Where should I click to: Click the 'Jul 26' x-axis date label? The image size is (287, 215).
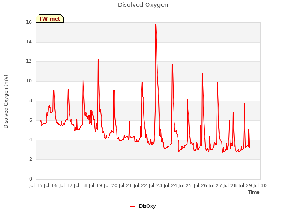(x=200, y=185)
